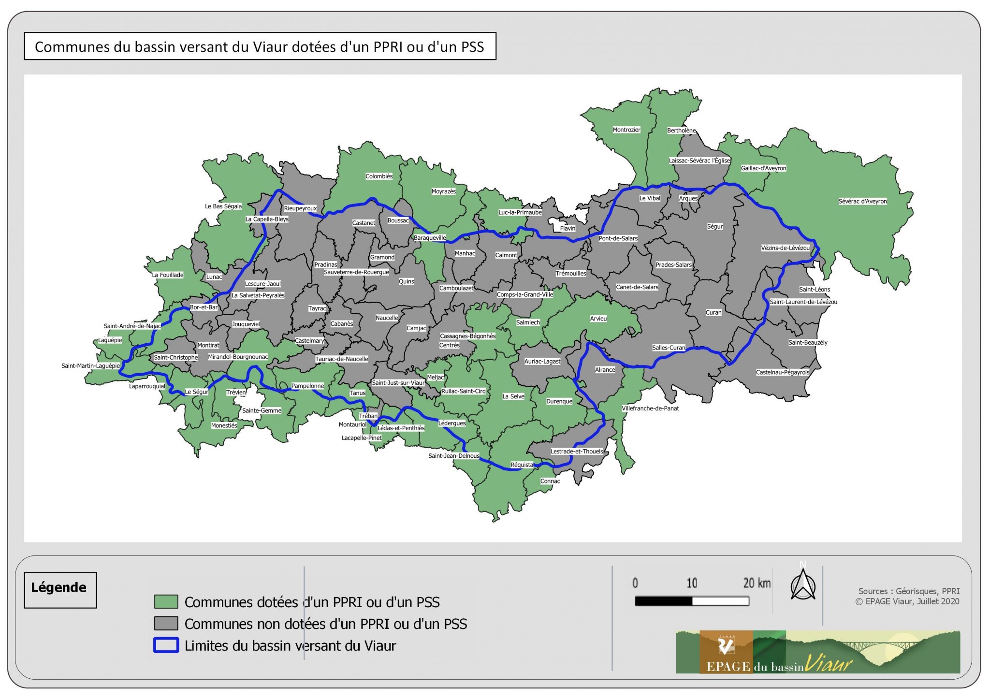This screenshot has width=990, height=700.
Task: Select the Villefranche-de-Panat label
Action: click(x=650, y=408)
